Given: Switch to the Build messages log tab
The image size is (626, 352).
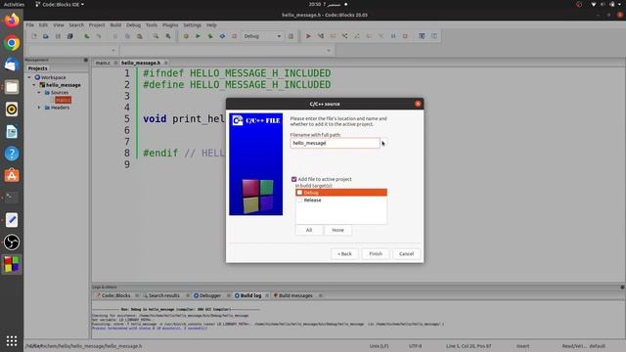Looking at the screenshot, I should pyautogui.click(x=295, y=295).
